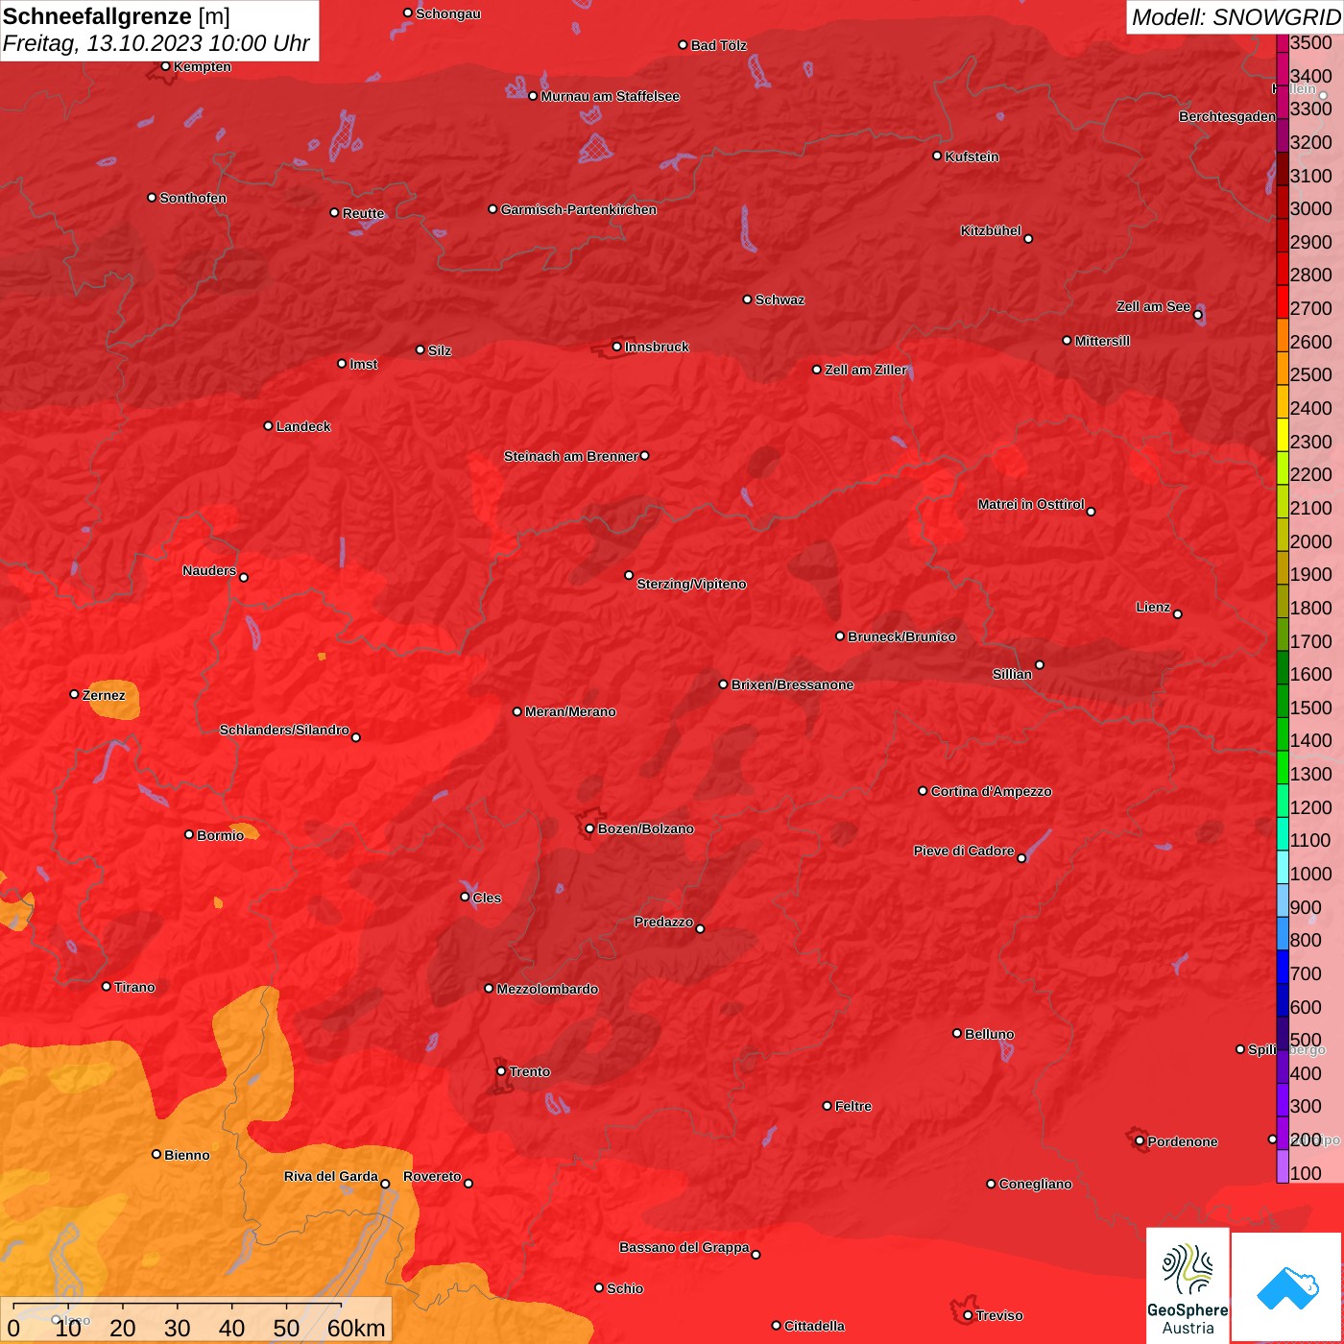Viewport: 1344px width, 1344px height.
Task: Click the Schwaz label
Action: (780, 300)
